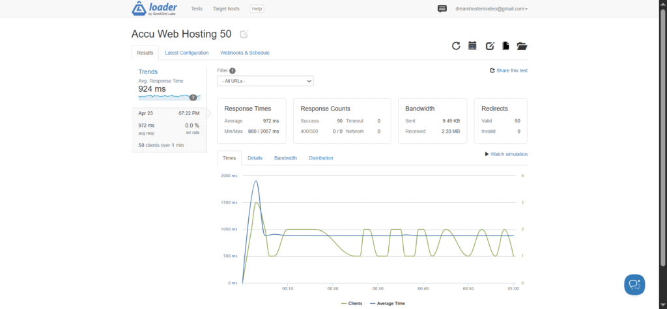Click the Filter info icon

(233, 71)
